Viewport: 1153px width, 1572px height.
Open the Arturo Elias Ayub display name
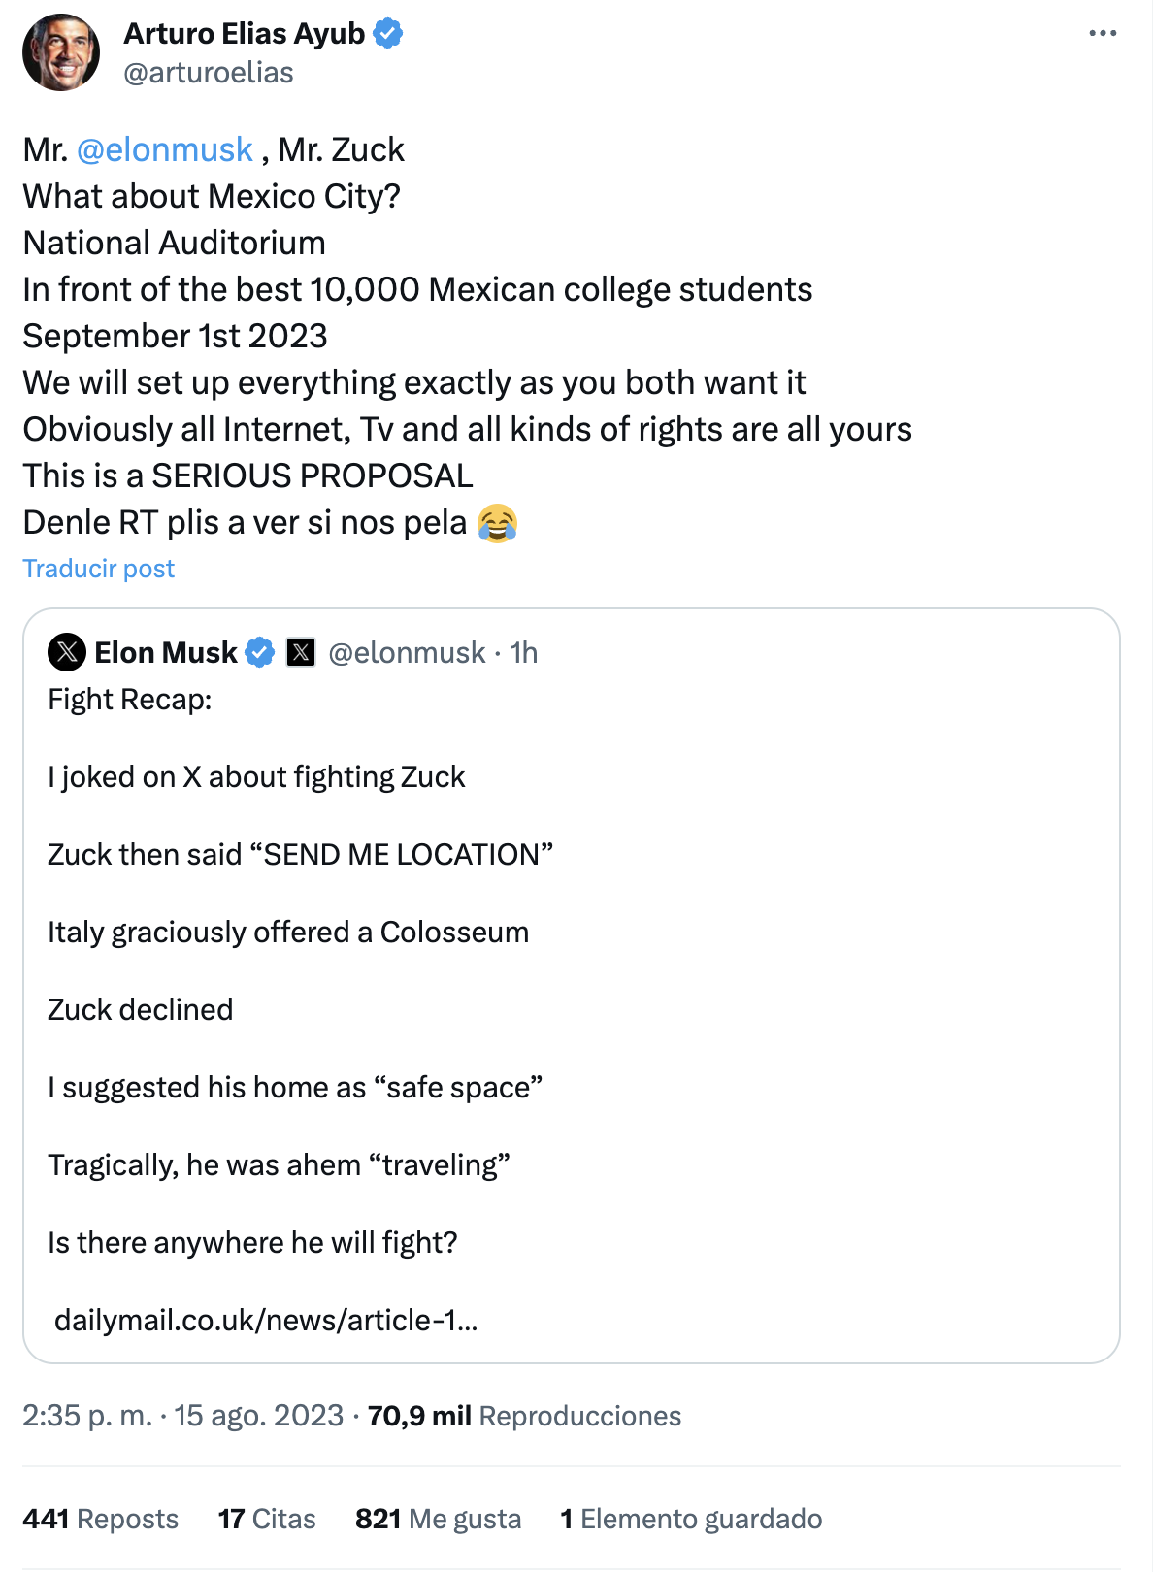pyautogui.click(x=244, y=34)
